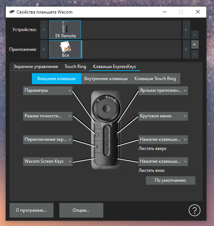Image resolution: width=214 pixels, height=226 pixels.
Task: Switch to Клавиши Touch Ring sub-tab
Action: click(155, 79)
